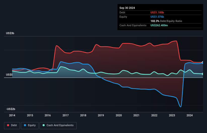Click the 2020 x-axis label
207x133 pixels.
click(119, 115)
